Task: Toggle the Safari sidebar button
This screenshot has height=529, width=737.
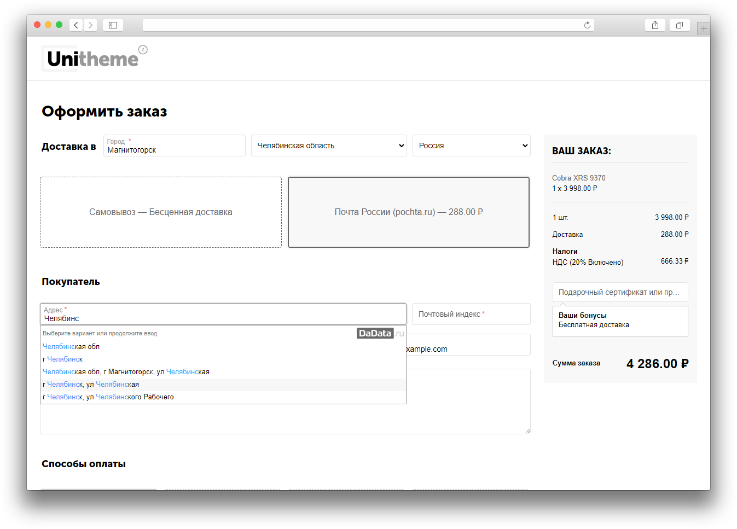Action: [x=113, y=25]
